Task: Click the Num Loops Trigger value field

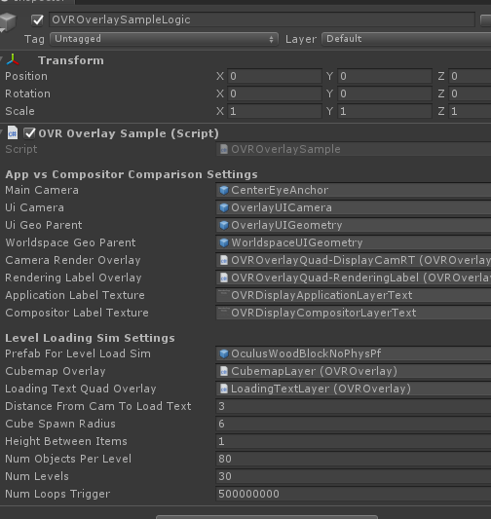Action: (354, 494)
